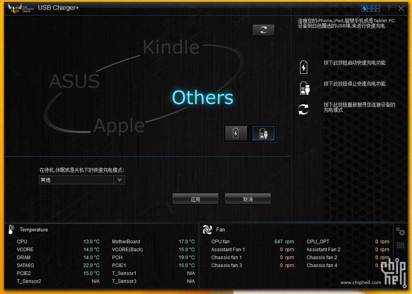412x294 pixels.
Task: Click the Chassis fan 4 label
Action: [x=322, y=265]
